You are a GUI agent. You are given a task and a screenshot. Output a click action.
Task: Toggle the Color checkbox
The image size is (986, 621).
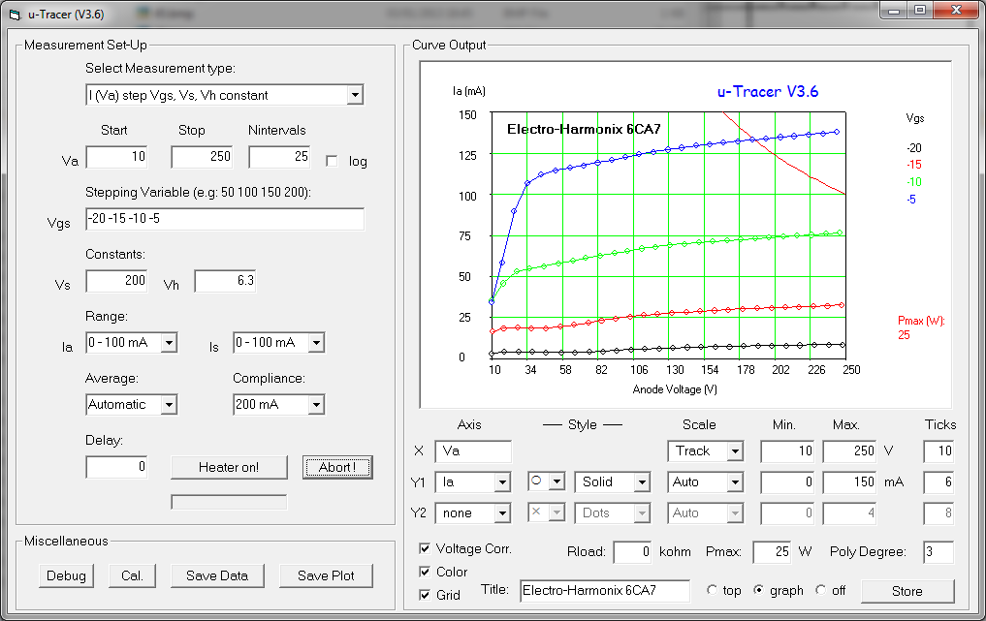425,572
